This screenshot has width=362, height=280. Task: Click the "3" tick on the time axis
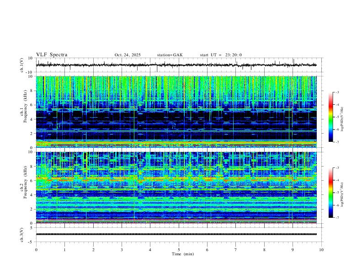coord(122,250)
